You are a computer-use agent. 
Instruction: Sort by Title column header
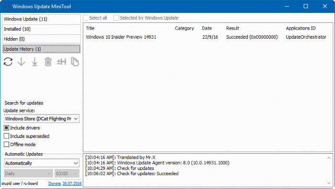coord(90,28)
